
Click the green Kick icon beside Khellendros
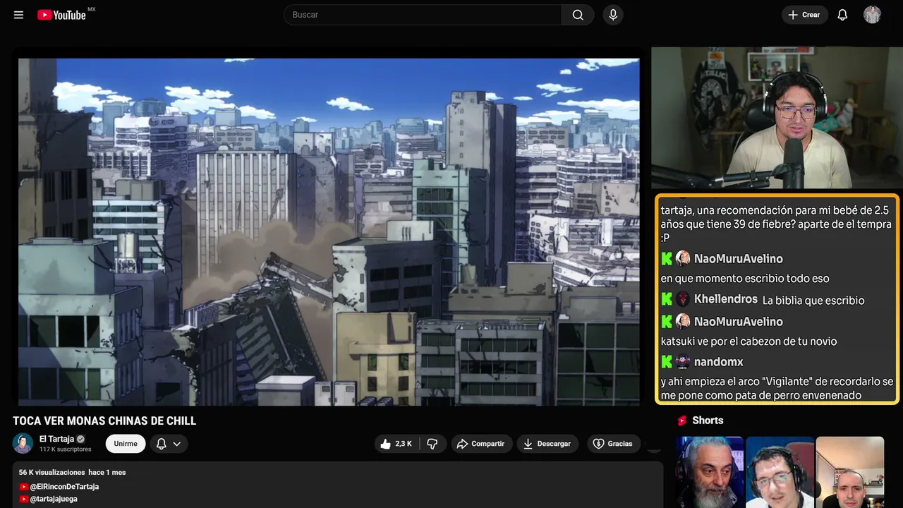(x=667, y=299)
